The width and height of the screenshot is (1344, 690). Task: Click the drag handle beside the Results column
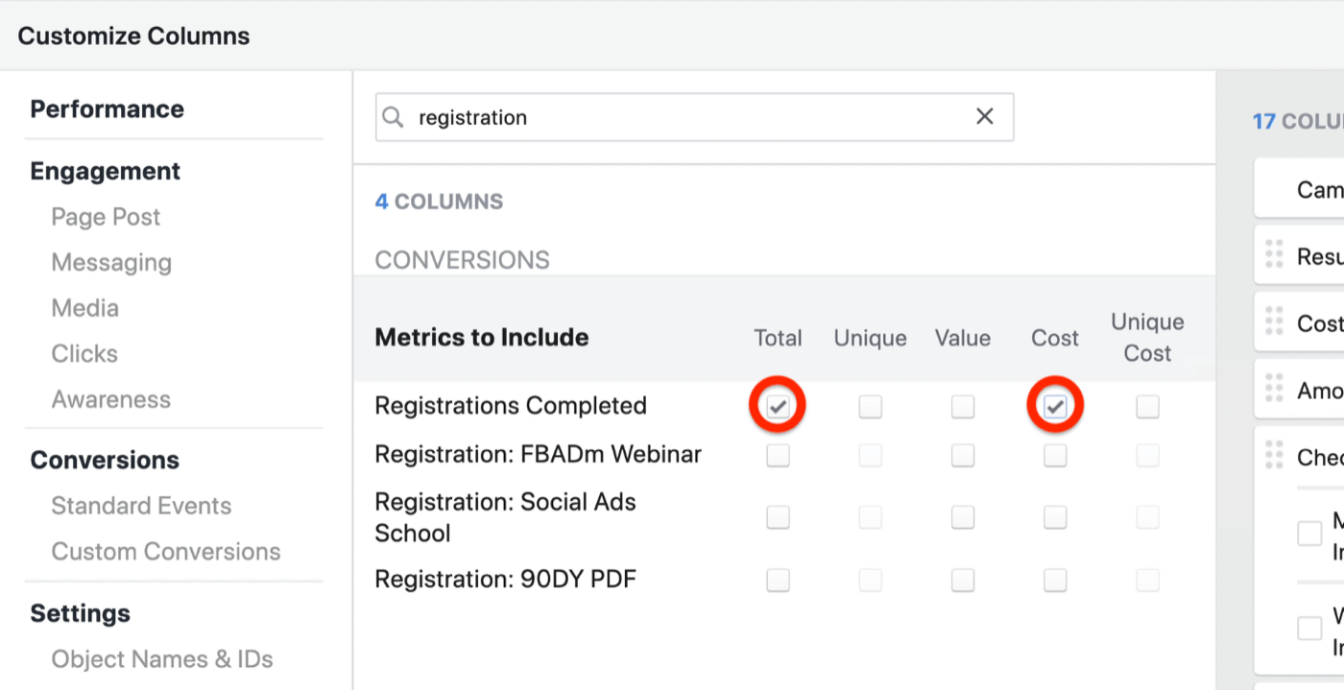pyautogui.click(x=1275, y=254)
